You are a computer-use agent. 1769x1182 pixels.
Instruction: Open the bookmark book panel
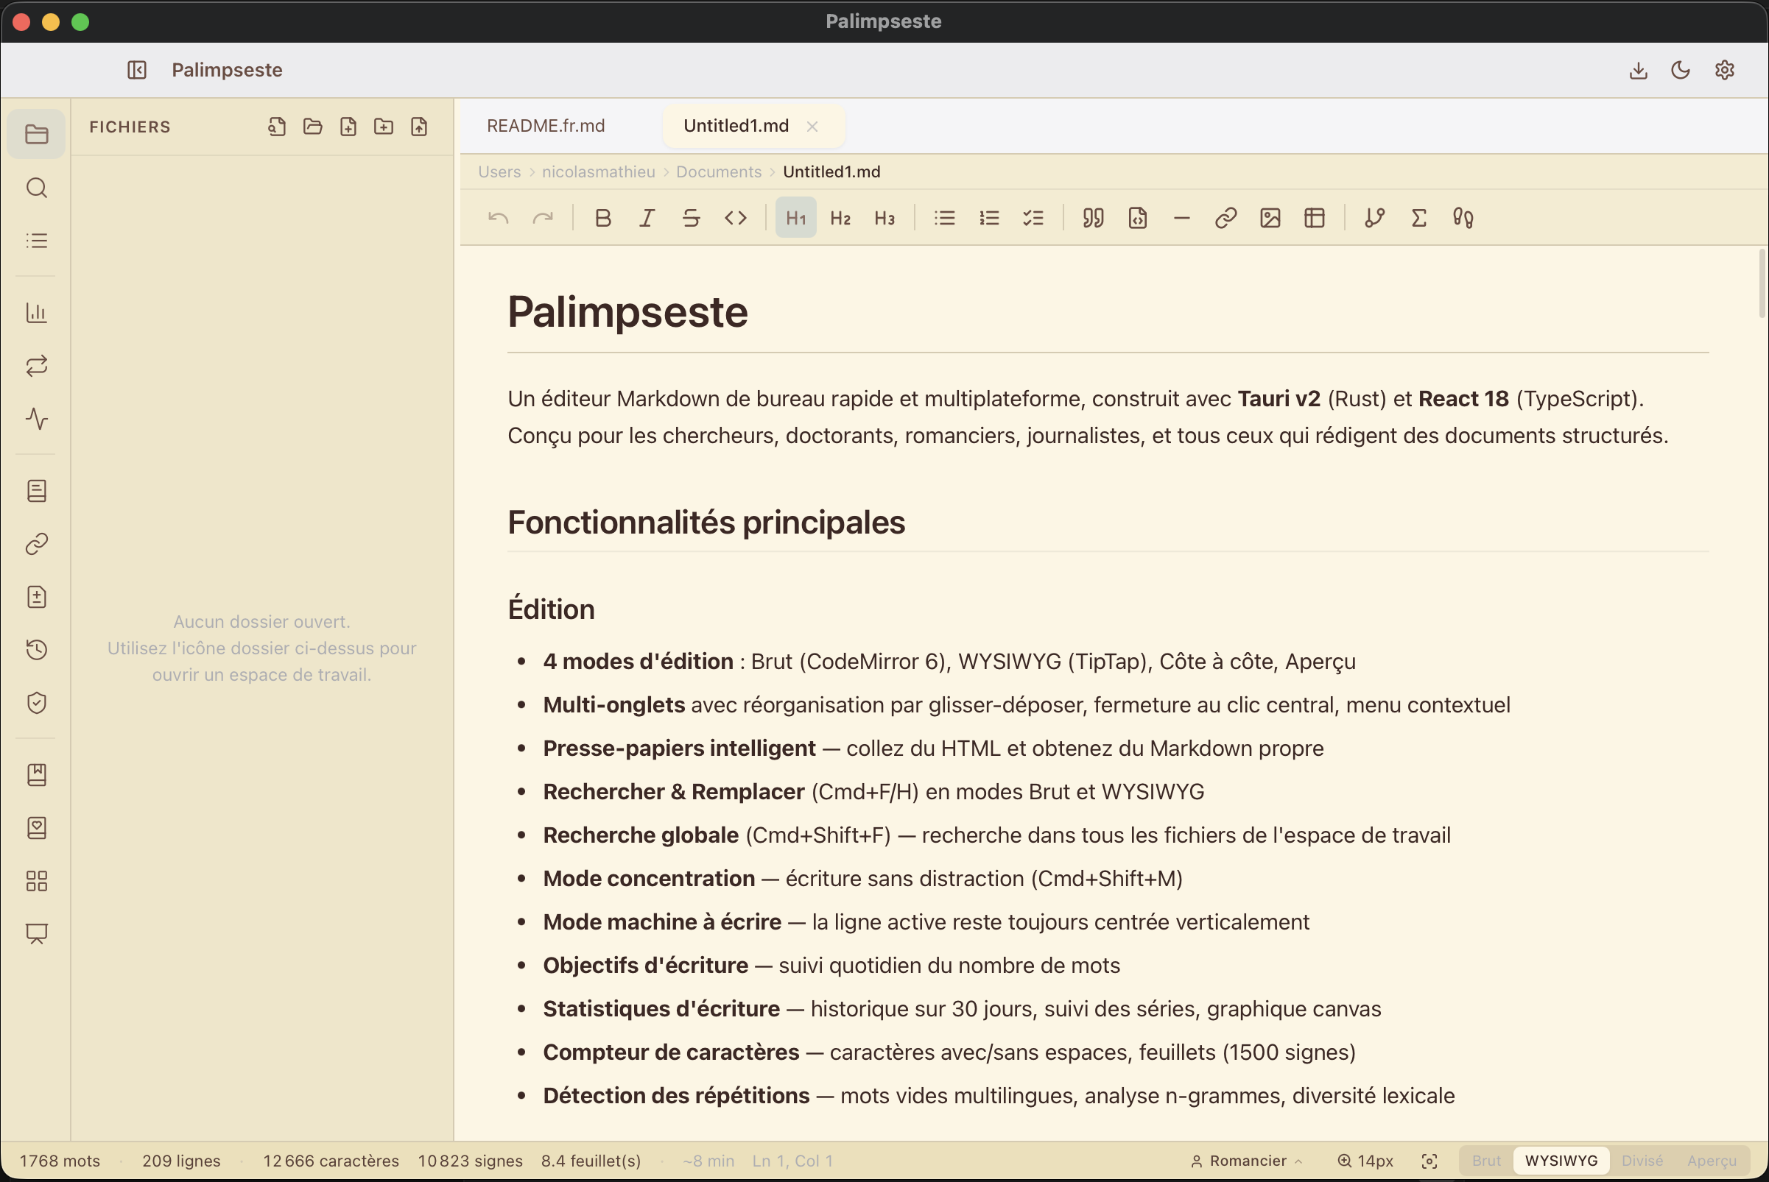(x=36, y=775)
